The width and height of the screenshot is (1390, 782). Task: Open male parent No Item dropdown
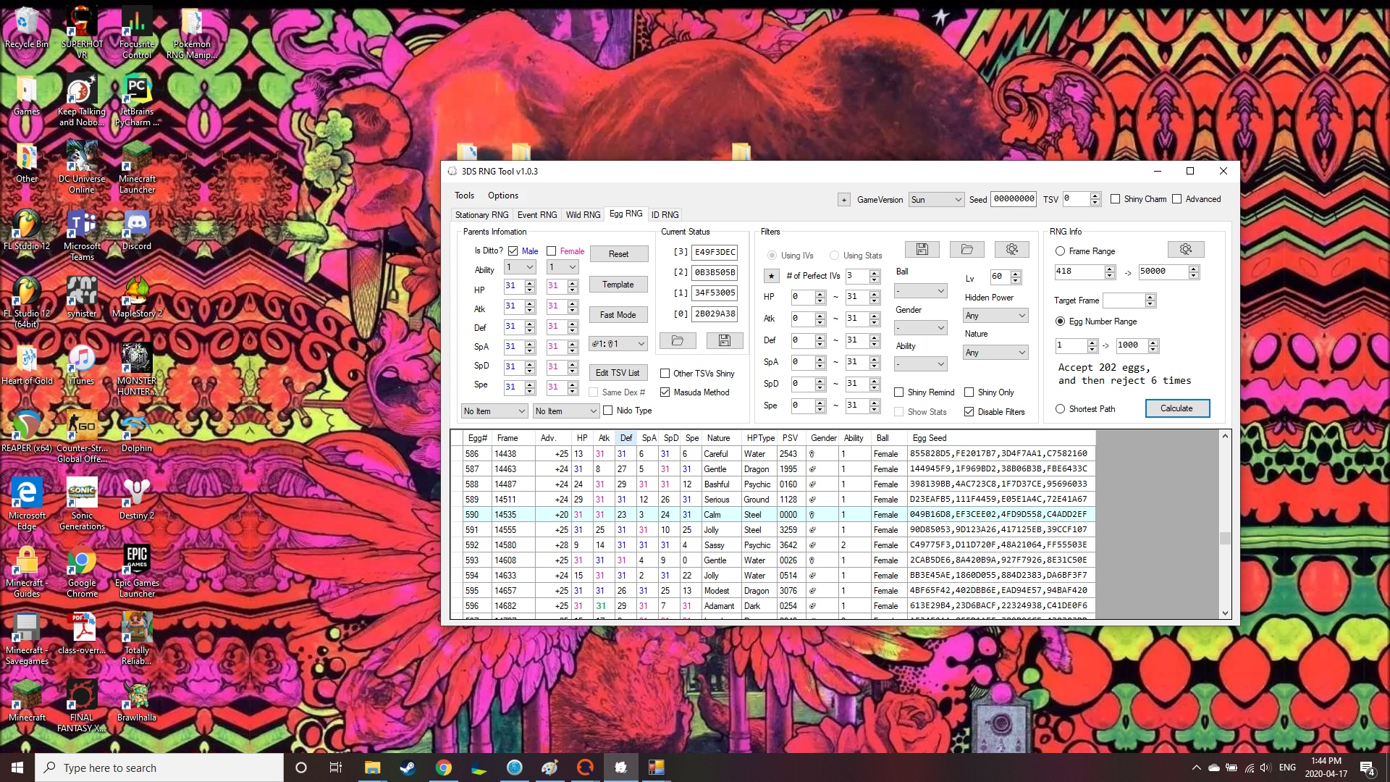coord(494,411)
